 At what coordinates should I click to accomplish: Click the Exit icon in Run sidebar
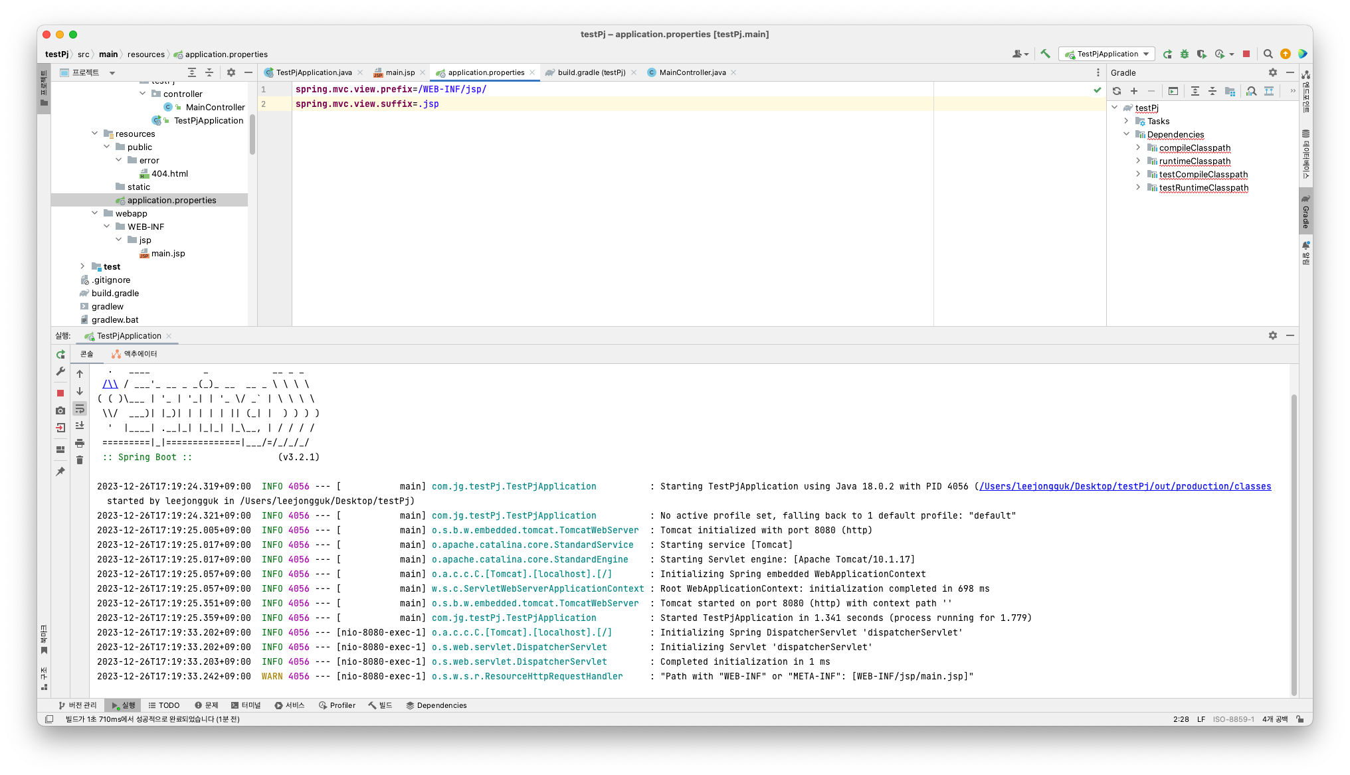coord(60,428)
